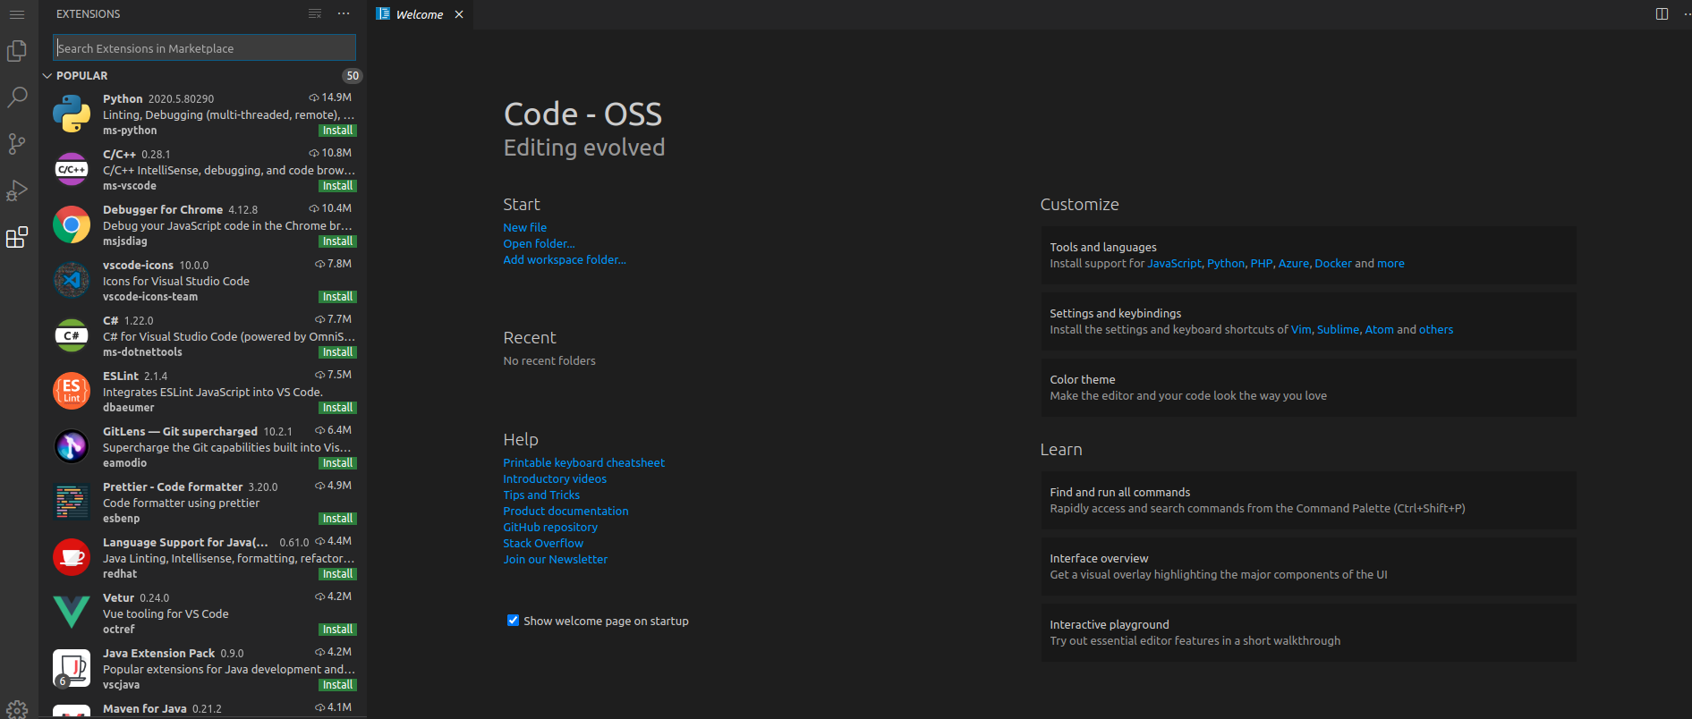The width and height of the screenshot is (1692, 719).
Task: Open Extensions panel more actions menu
Action: tap(344, 13)
